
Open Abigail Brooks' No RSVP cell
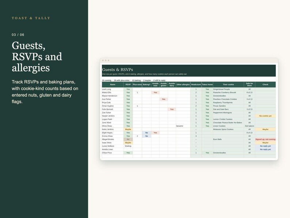[128, 139]
